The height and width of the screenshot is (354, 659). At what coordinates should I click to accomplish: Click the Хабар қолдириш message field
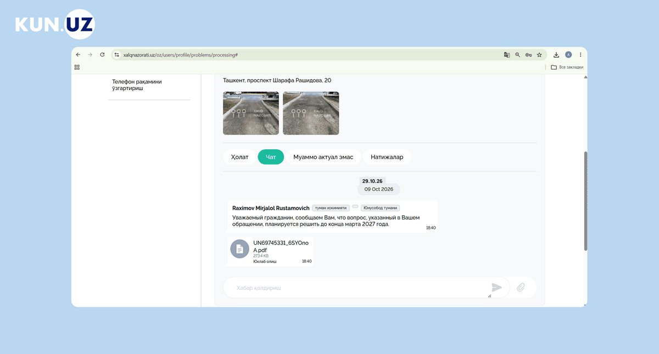pyautogui.click(x=366, y=288)
